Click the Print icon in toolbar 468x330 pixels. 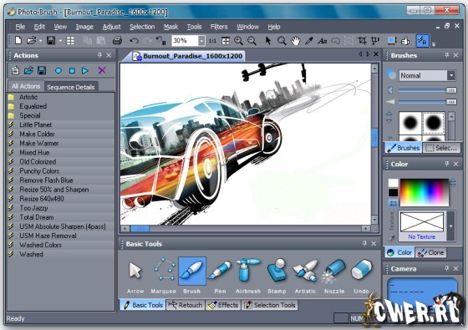pos(117,40)
